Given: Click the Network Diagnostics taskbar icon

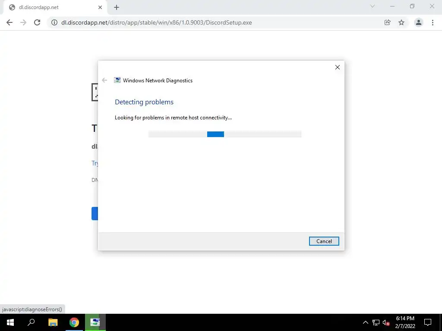Looking at the screenshot, I should tap(95, 322).
